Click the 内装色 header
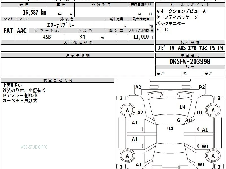 tap(85, 31)
